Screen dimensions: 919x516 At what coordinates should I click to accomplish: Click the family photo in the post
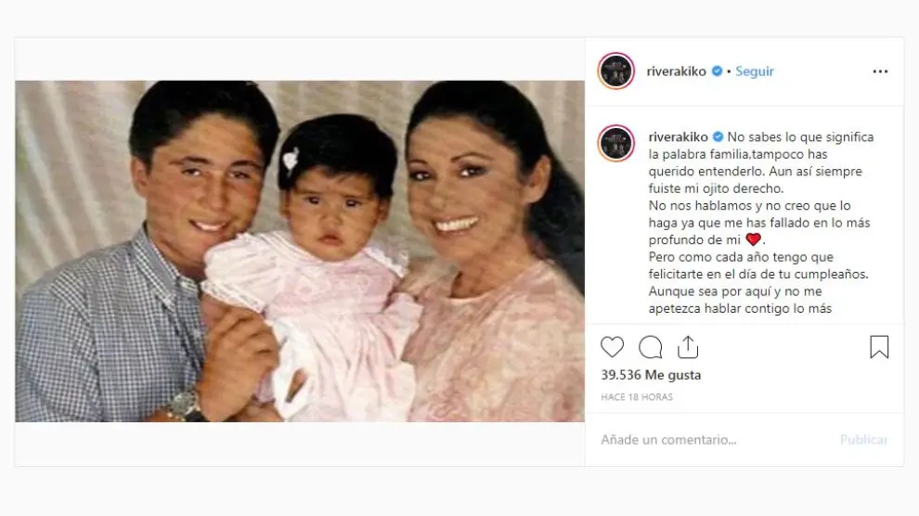tap(300, 252)
